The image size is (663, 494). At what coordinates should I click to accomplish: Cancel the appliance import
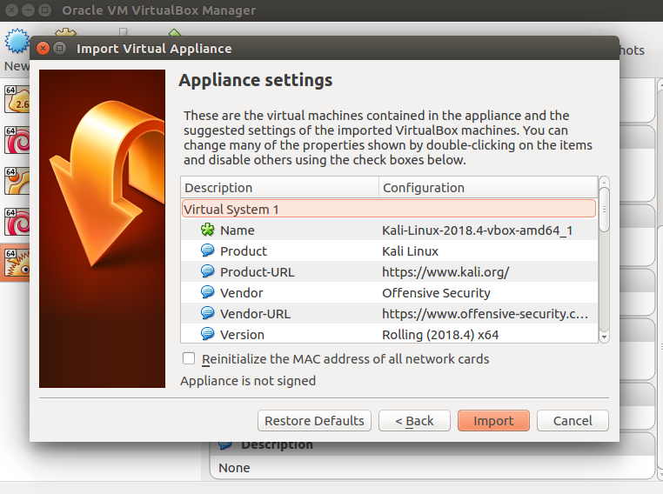coord(573,420)
